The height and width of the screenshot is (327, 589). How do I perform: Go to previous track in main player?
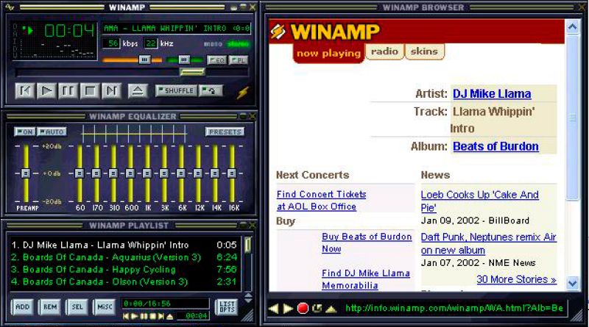pos(25,91)
